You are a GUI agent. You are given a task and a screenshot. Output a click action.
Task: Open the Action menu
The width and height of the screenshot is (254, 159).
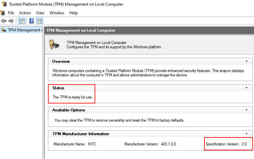click(25, 13)
